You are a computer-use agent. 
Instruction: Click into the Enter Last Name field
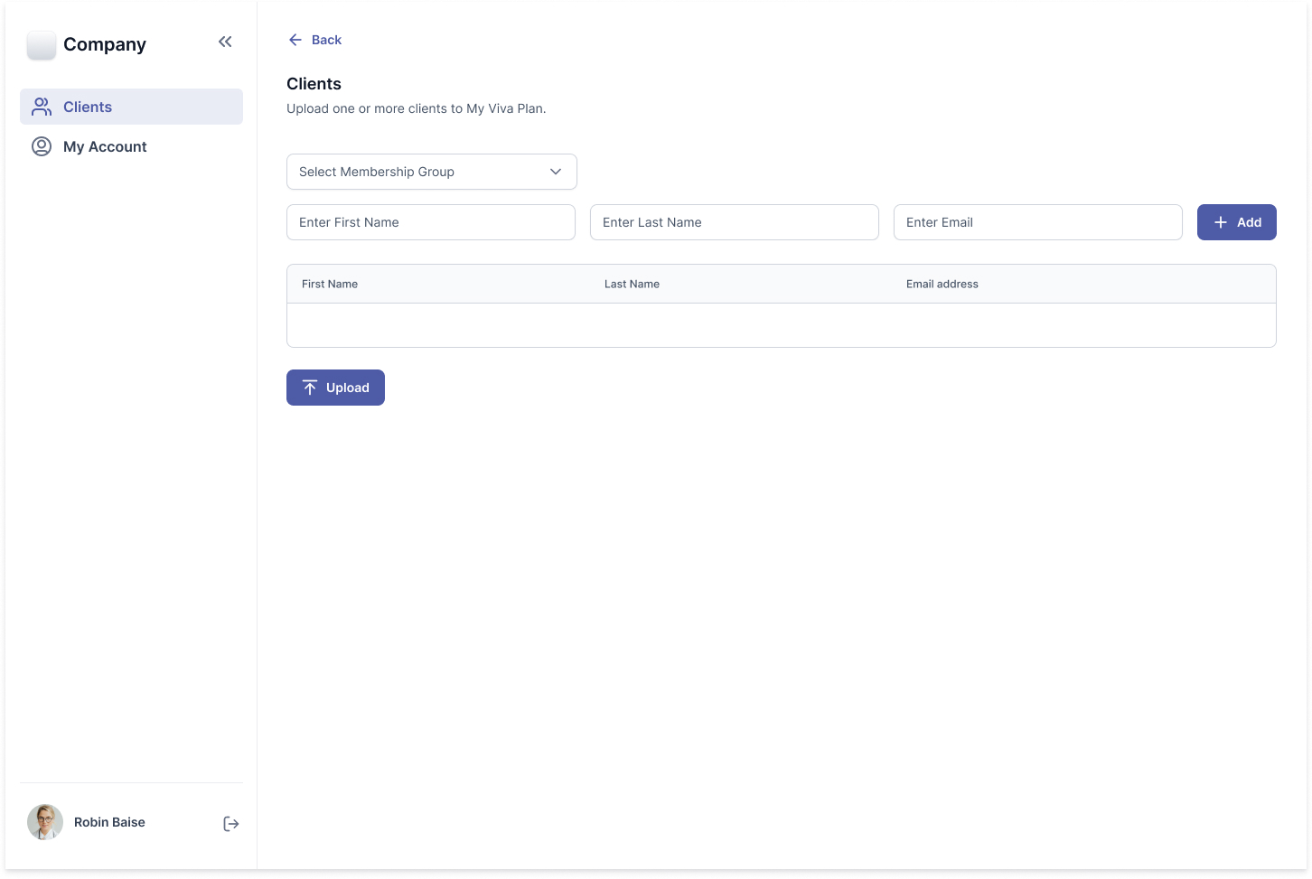(734, 222)
